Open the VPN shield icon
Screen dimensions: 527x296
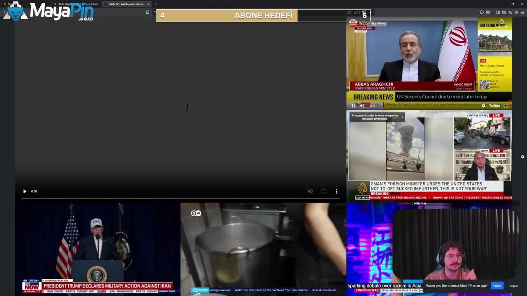tap(516, 12)
